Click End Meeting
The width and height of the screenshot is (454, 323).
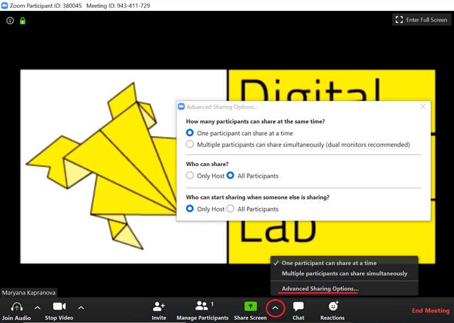430,310
